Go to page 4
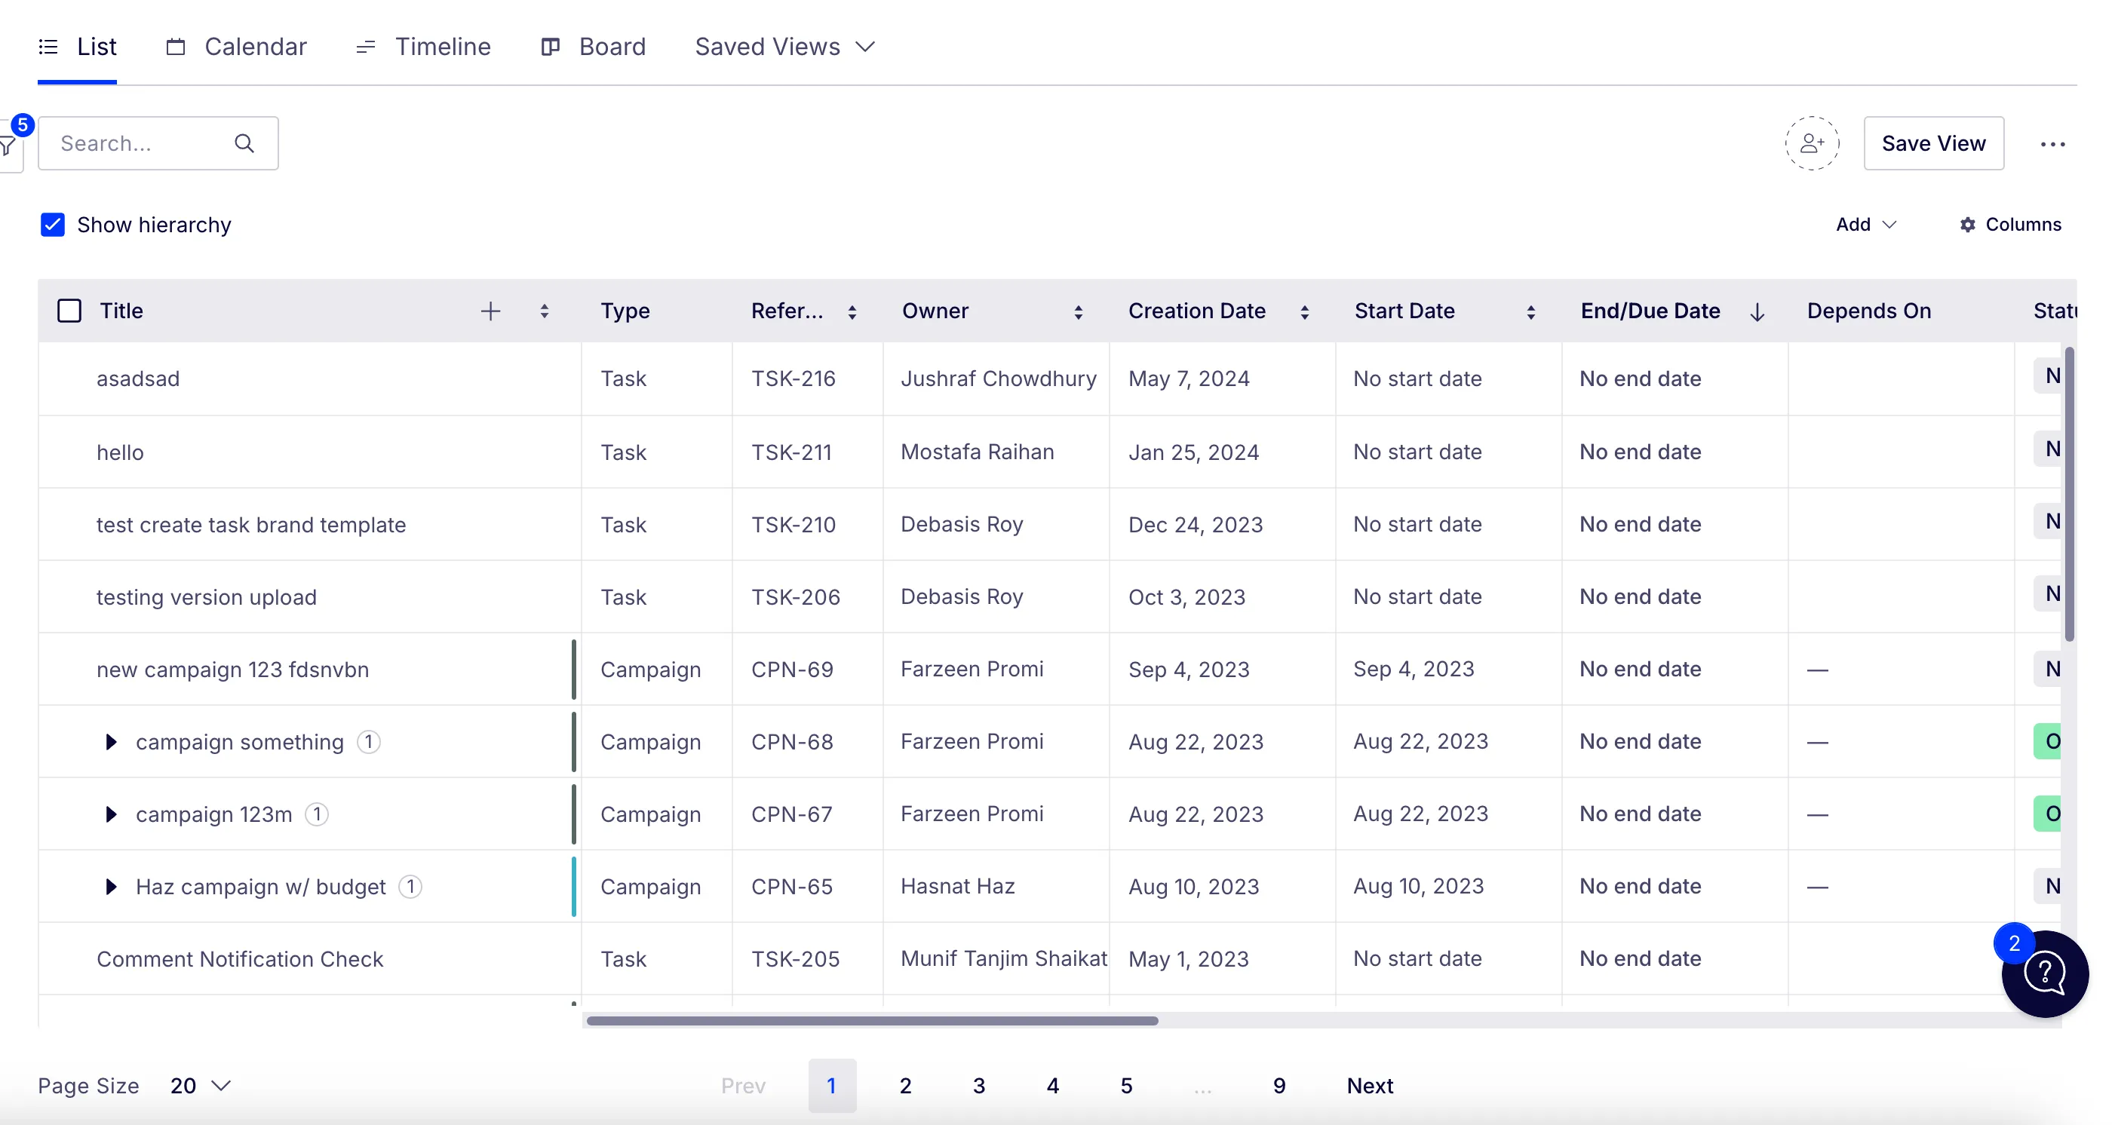 1052,1086
